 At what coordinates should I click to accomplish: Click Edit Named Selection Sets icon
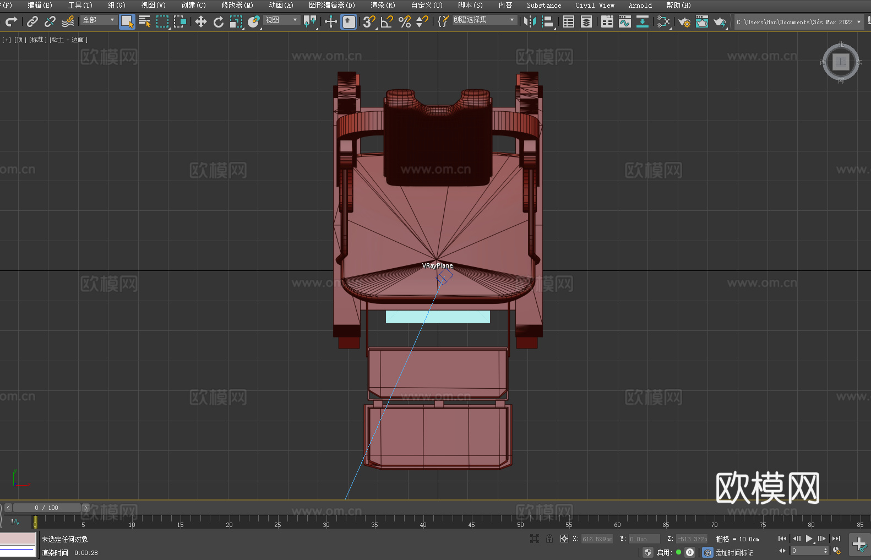pos(443,21)
